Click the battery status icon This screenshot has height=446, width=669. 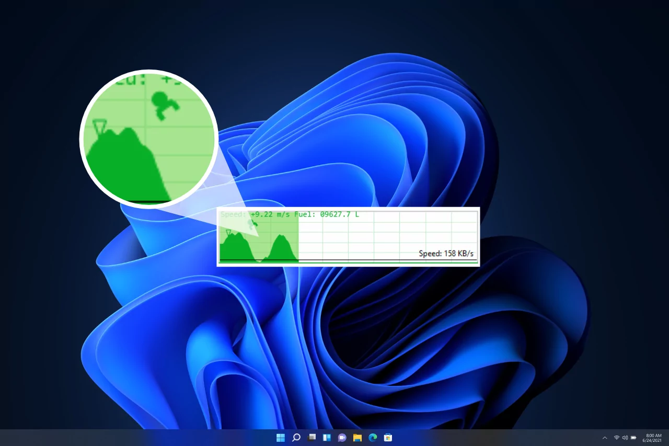633,437
